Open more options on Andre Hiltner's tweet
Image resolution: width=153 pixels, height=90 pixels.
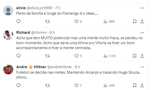pyautogui.click(x=142, y=67)
